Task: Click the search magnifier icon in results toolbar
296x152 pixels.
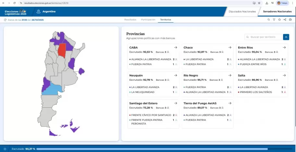Action: point(269,20)
